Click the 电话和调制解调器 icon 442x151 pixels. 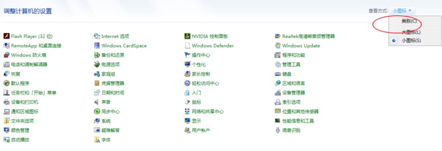pyautogui.click(x=6, y=64)
